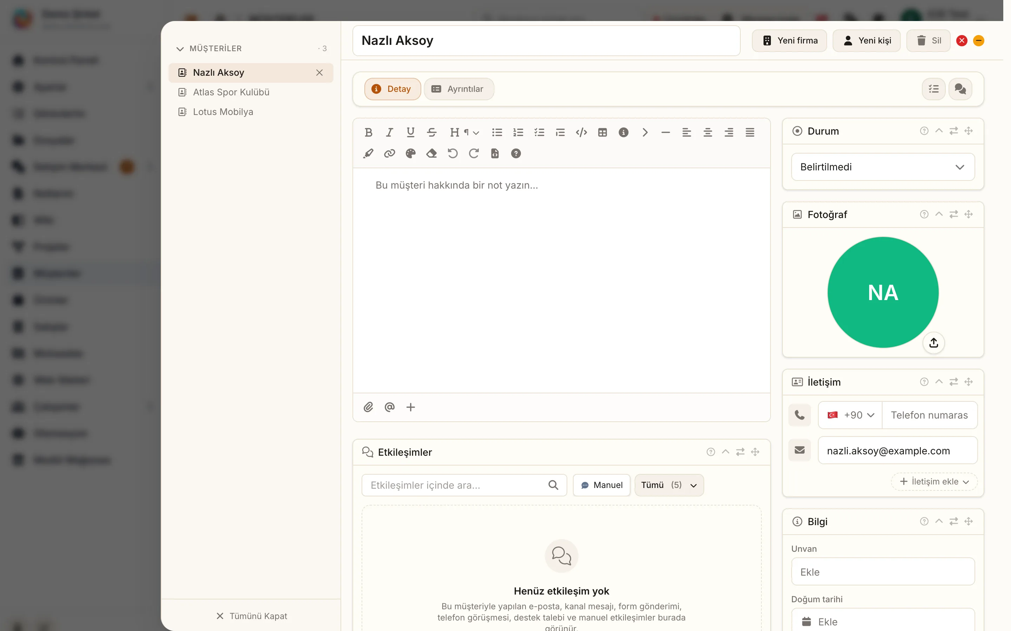Collapse the Etkileşimler panel
1011x631 pixels.
pyautogui.click(x=726, y=452)
